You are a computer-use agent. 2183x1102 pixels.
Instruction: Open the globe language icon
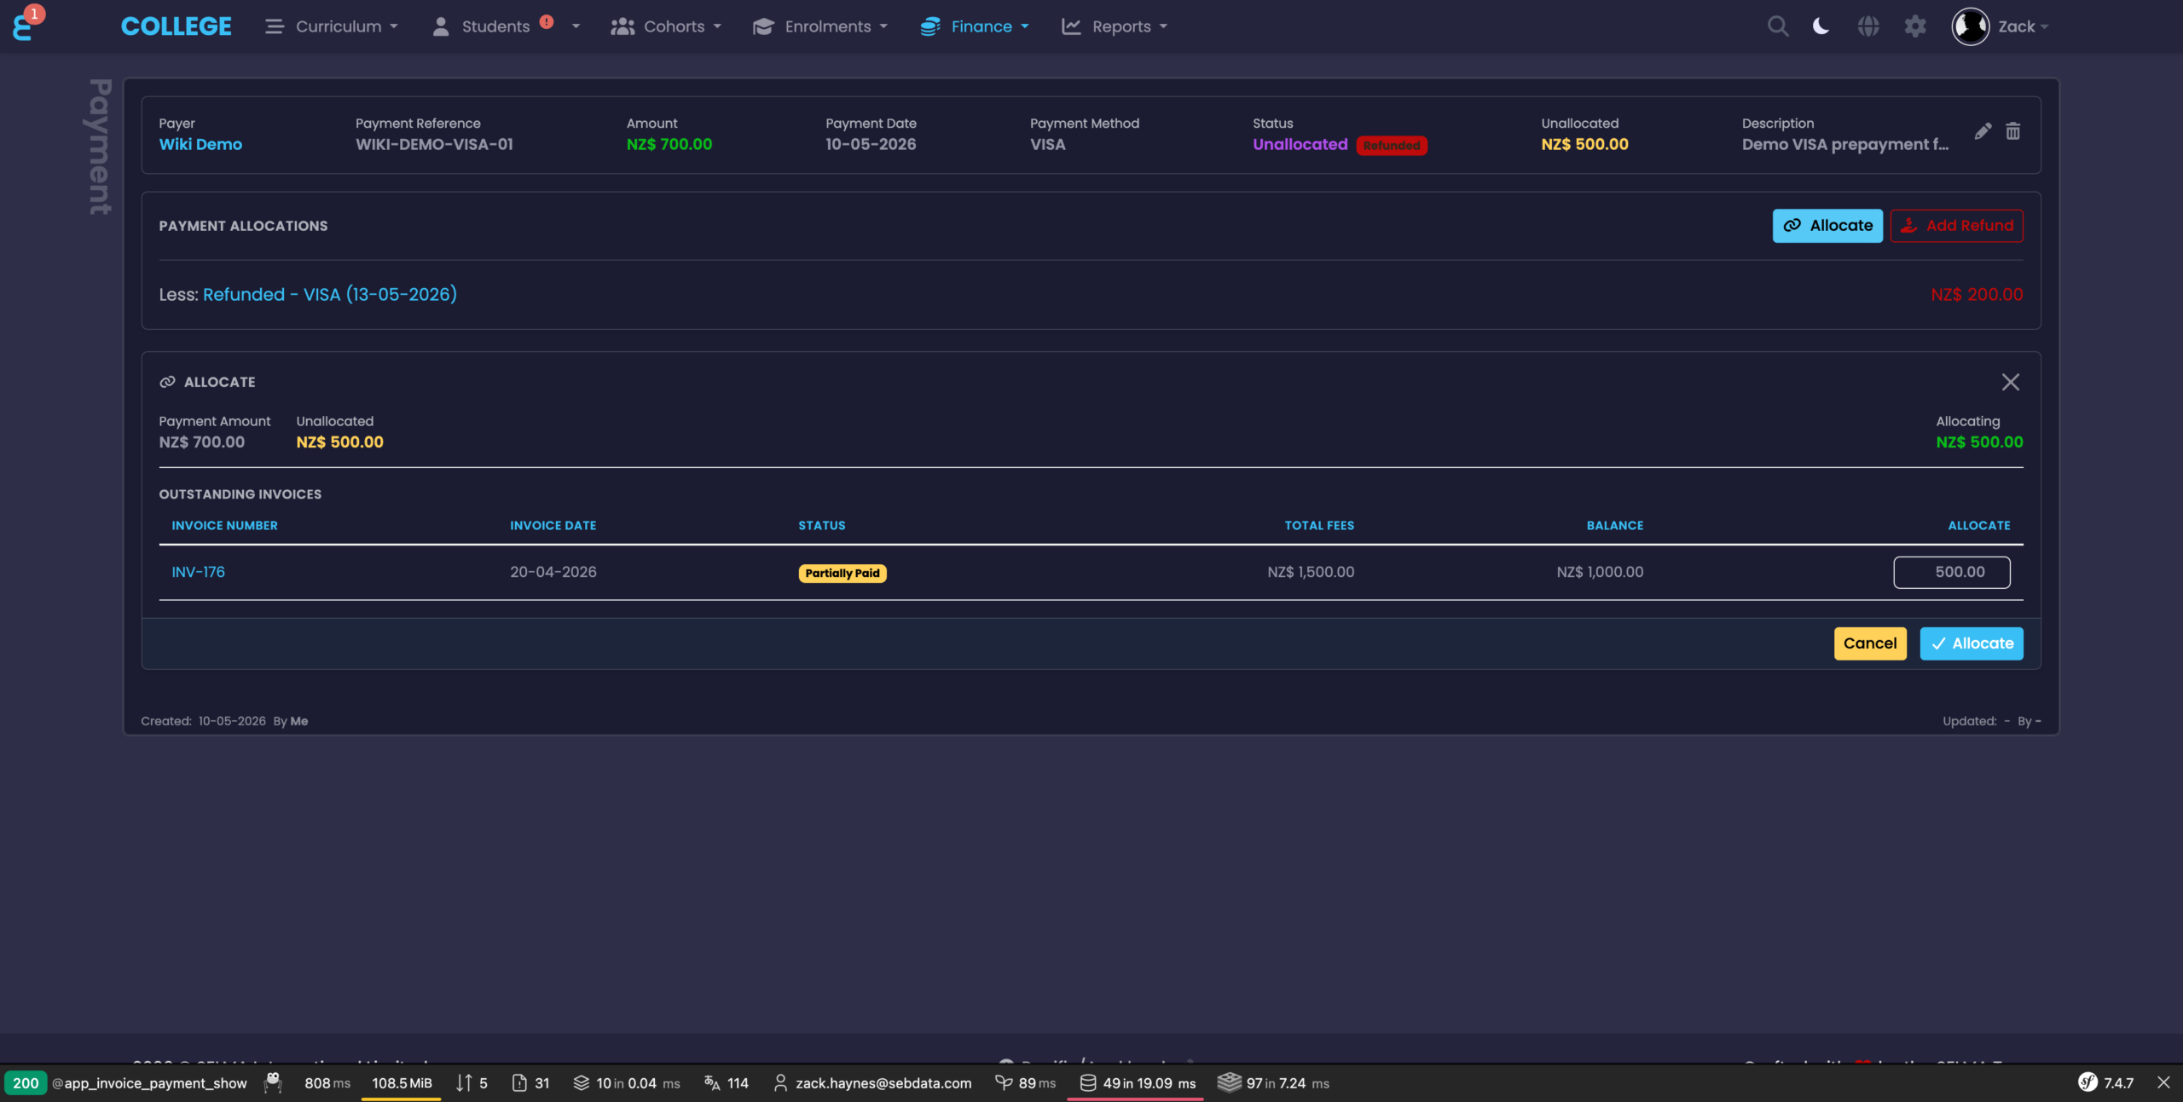[1867, 26]
